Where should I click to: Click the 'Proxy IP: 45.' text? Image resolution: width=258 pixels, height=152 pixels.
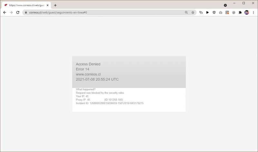[83, 100]
